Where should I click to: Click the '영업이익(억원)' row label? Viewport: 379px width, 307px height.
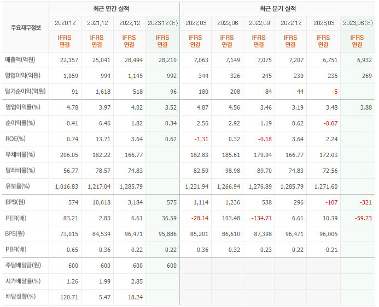pos(23,75)
